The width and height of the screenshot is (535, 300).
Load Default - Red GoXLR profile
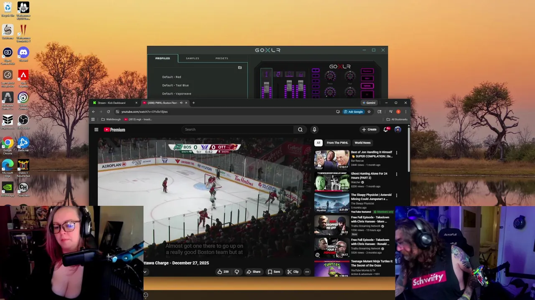pos(171,77)
